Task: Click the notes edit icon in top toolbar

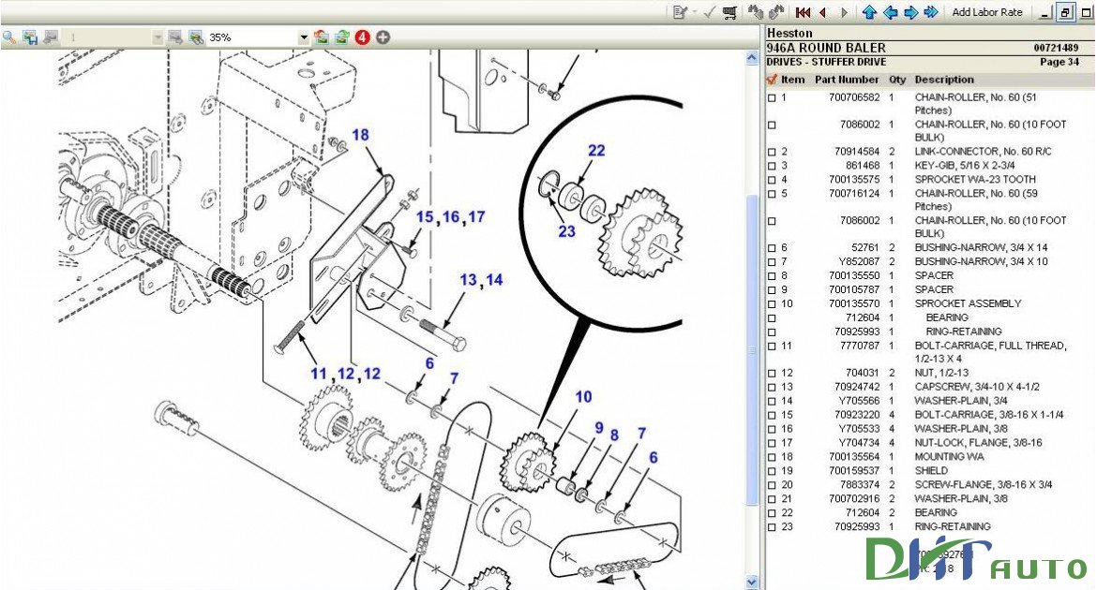Action: coord(680,12)
